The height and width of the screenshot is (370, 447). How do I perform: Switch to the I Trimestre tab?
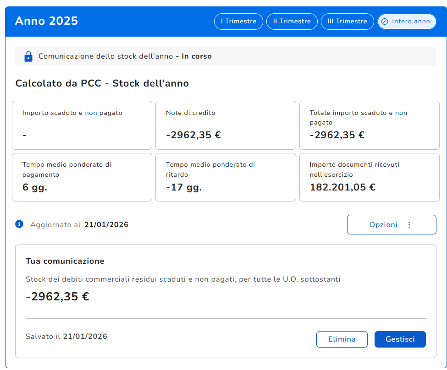[x=238, y=22]
